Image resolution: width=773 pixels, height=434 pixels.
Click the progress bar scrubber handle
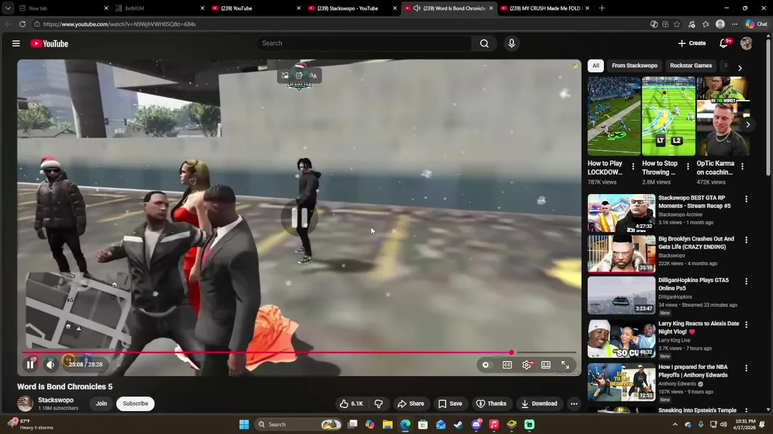(x=512, y=353)
